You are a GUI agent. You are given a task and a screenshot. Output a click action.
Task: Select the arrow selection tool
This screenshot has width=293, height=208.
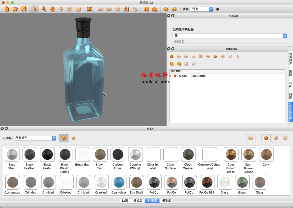[x=35, y=9]
